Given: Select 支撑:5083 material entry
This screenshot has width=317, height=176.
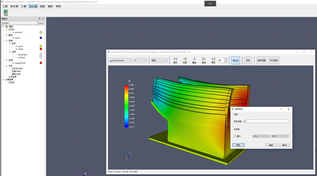Looking at the screenshot, I should pyautogui.click(x=16, y=71).
